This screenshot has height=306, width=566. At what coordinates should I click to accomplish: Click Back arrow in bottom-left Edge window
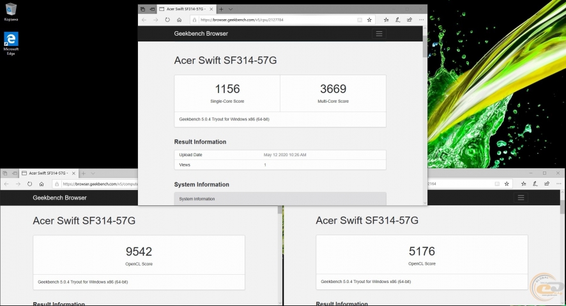(6, 184)
